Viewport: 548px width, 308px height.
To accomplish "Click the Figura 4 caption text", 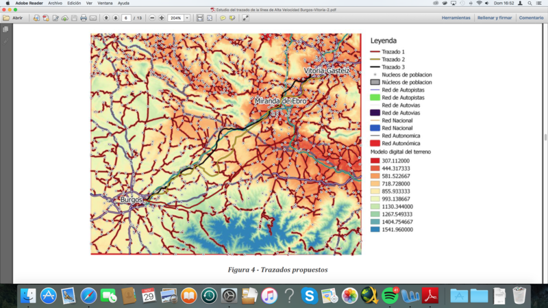I will 278,270.
